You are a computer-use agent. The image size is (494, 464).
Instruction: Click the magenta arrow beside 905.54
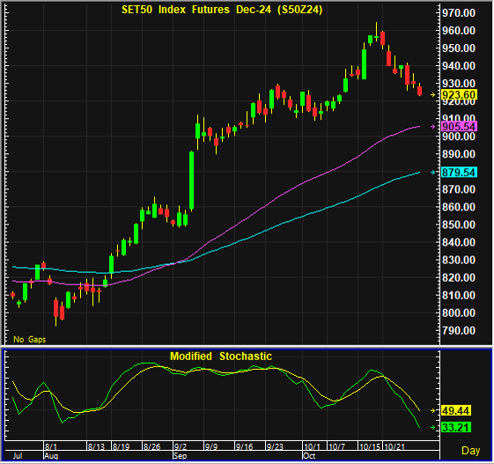coord(433,126)
